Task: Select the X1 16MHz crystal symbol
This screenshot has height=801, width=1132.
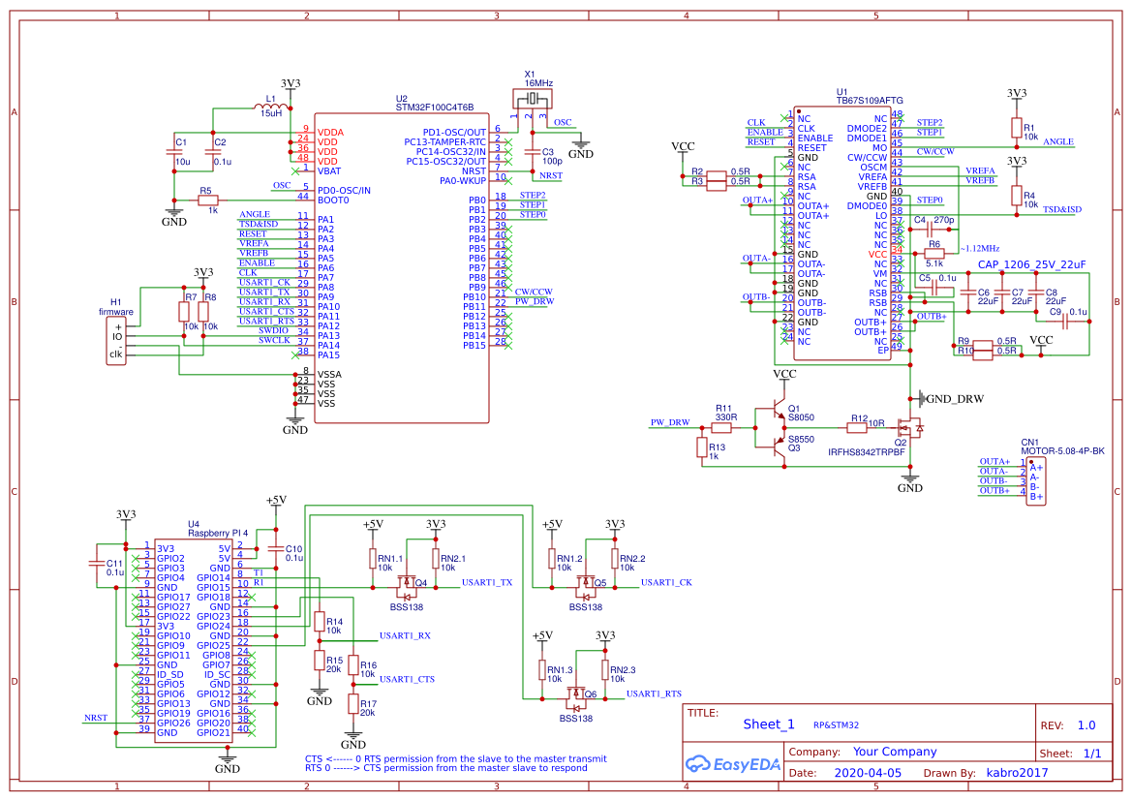Action: [531, 100]
